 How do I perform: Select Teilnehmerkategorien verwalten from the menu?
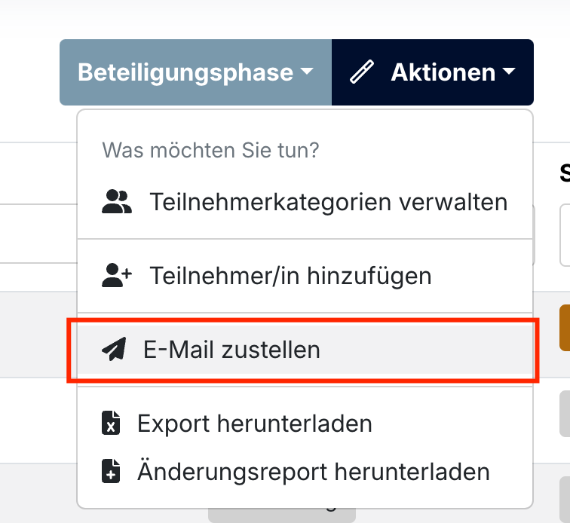(x=305, y=202)
